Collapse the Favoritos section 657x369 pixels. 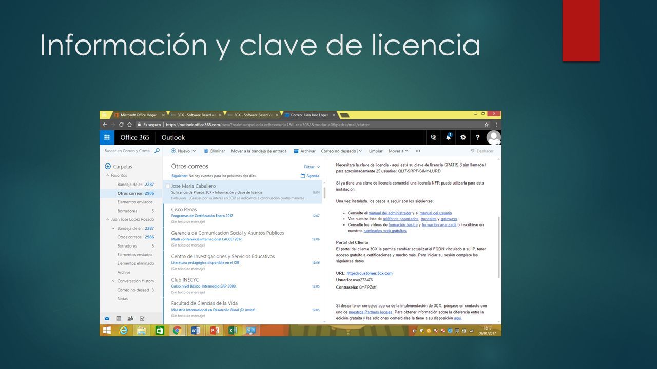pyautogui.click(x=107, y=175)
